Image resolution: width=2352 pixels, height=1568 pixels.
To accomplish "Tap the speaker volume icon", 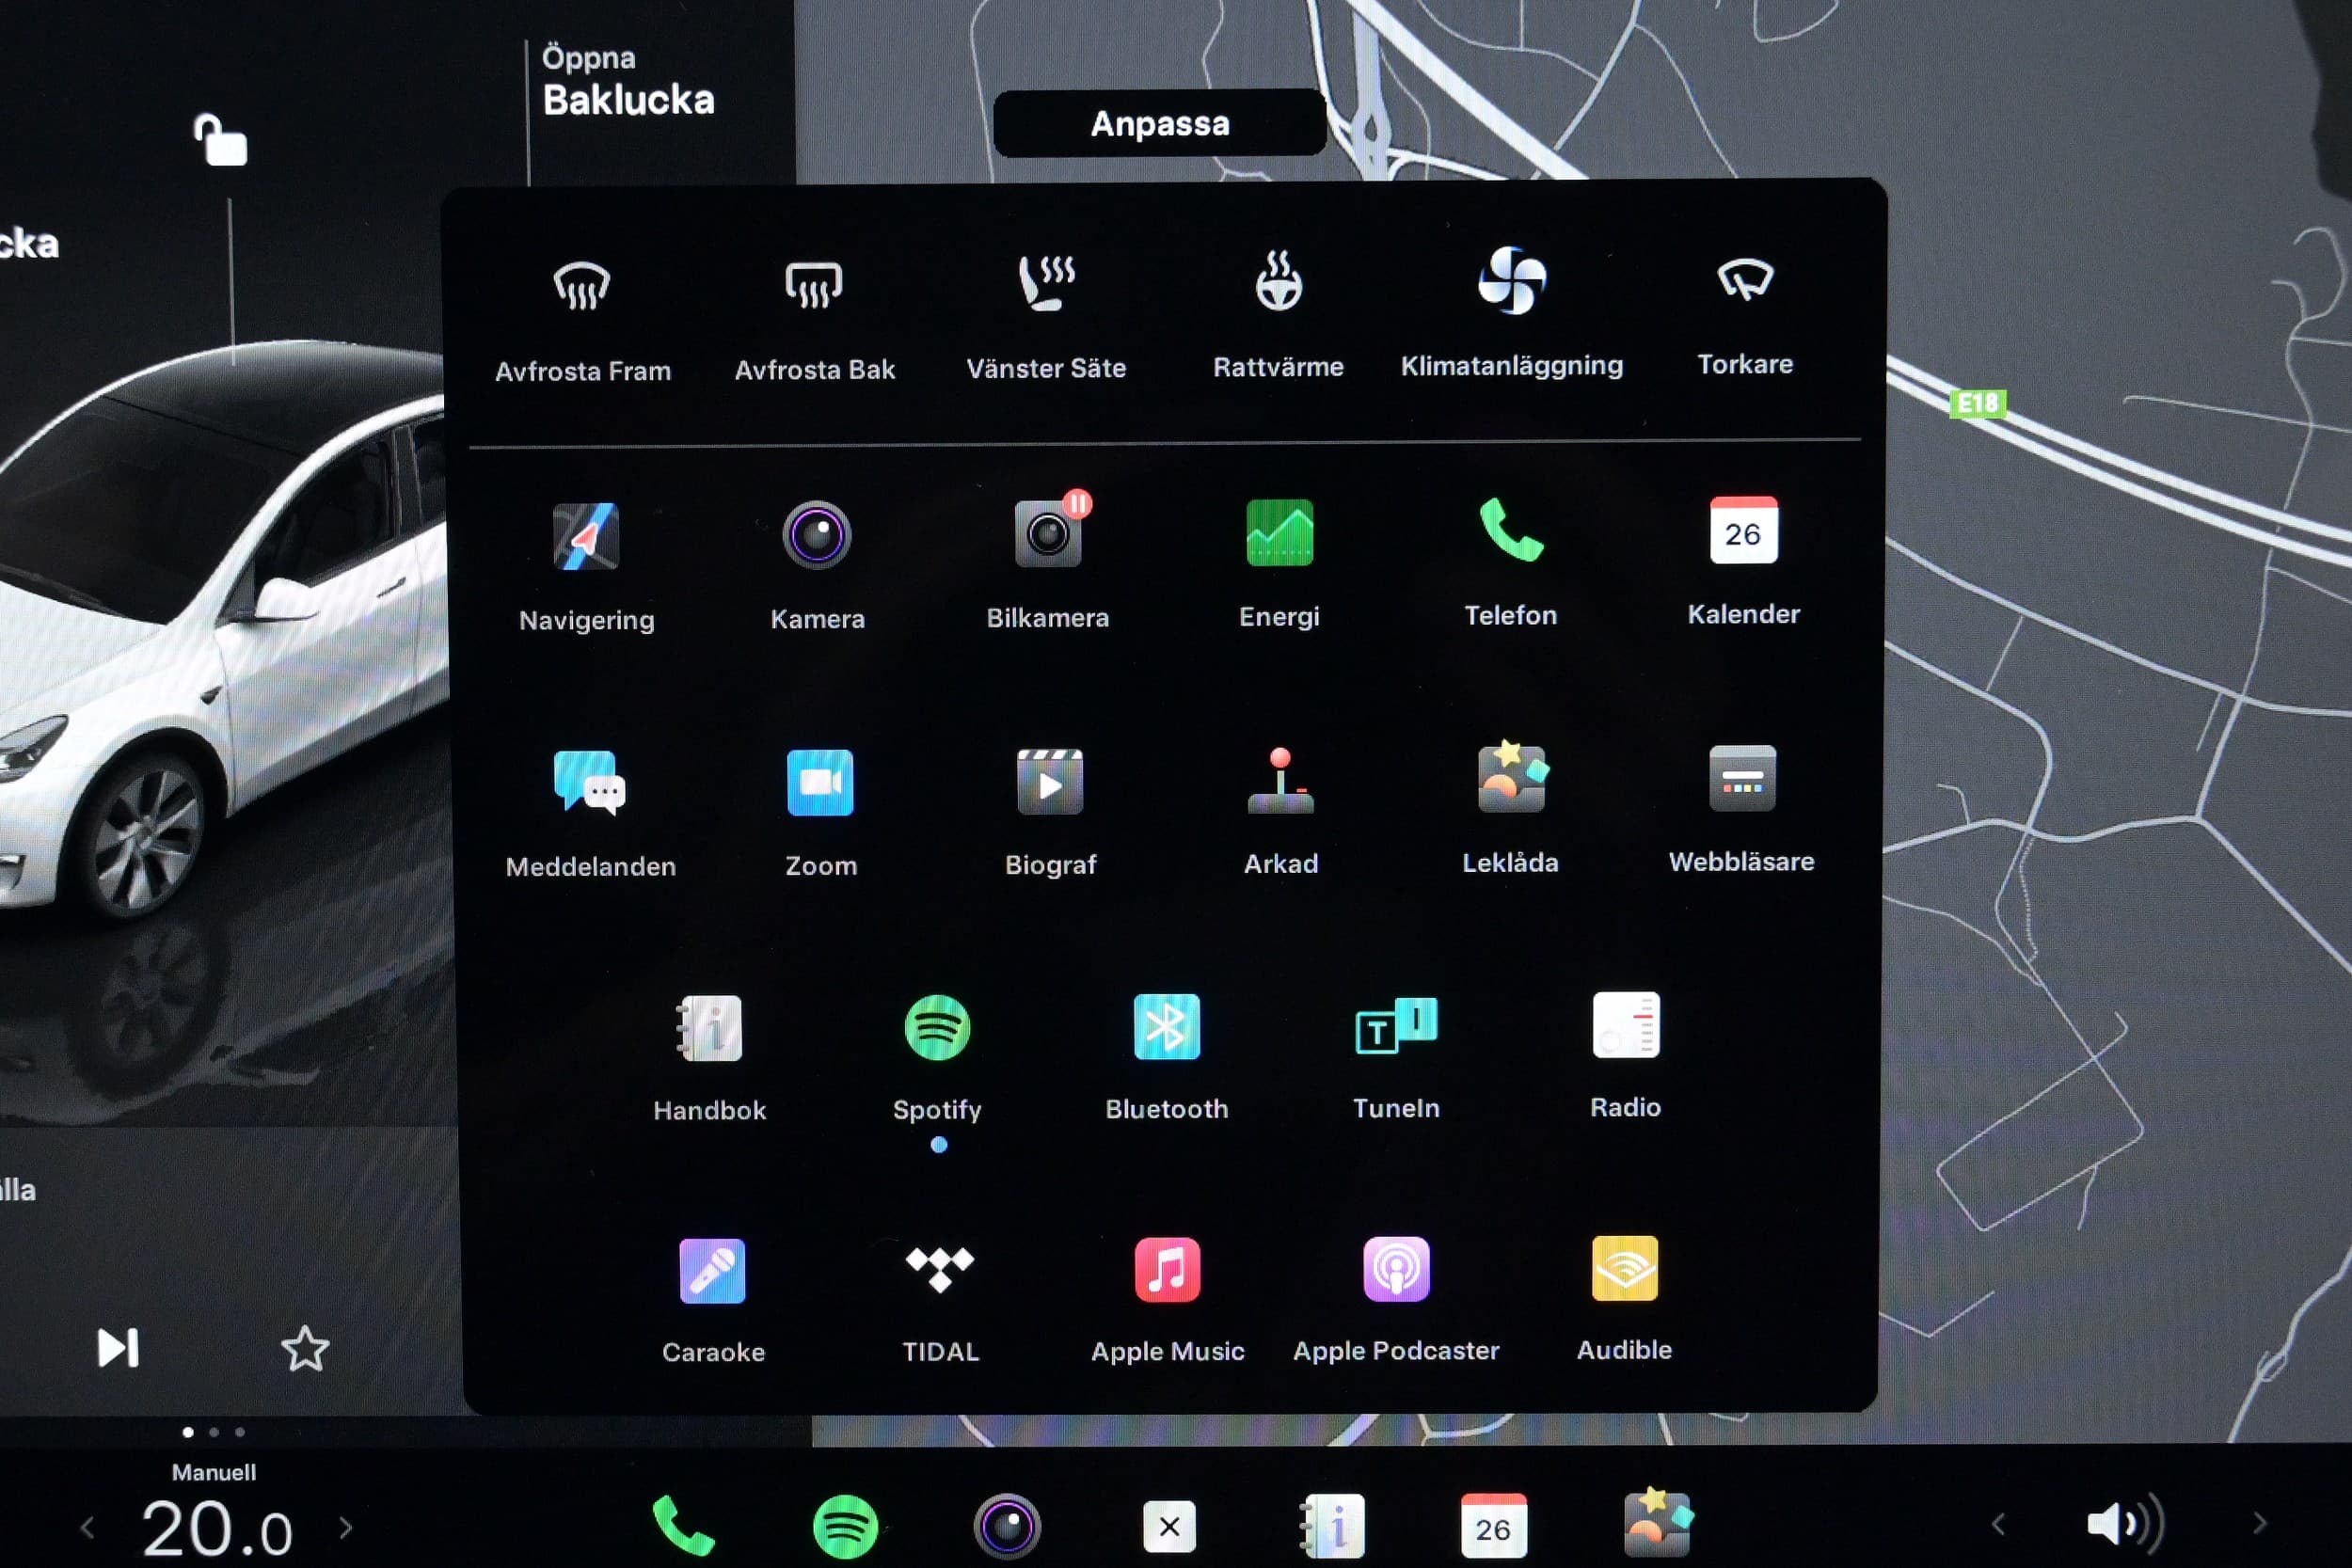I will coord(2127,1524).
